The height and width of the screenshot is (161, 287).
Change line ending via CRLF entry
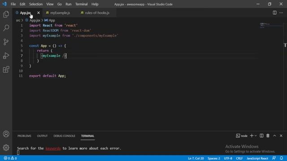[x=239, y=158]
